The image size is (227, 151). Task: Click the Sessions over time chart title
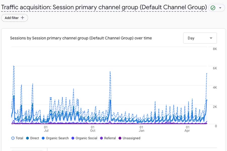pyautogui.click(x=81, y=38)
